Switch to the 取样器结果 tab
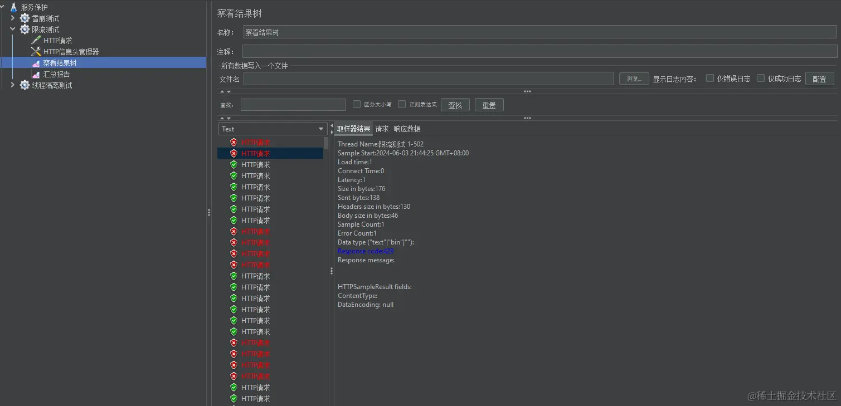The height and width of the screenshot is (406, 841). [353, 129]
